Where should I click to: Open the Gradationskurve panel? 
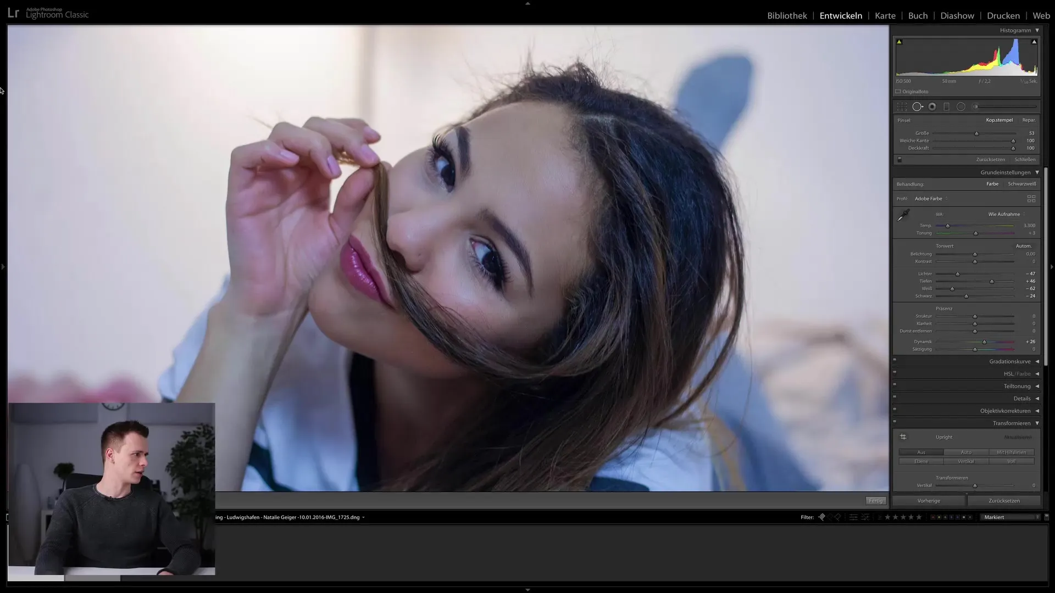point(1009,361)
